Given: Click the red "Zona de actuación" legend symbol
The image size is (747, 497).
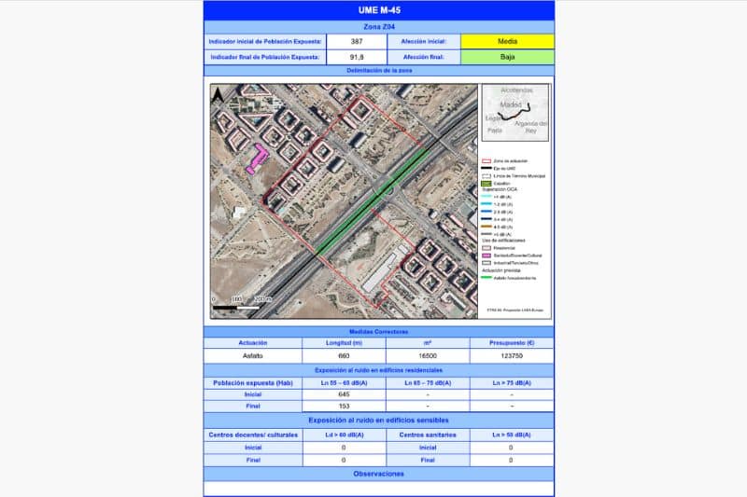Looking at the screenshot, I should [x=486, y=161].
